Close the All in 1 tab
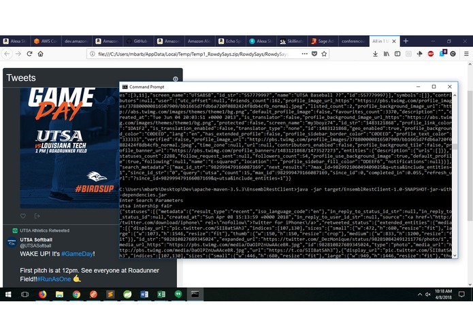The height and width of the screenshot is (336, 473). coord(394,41)
